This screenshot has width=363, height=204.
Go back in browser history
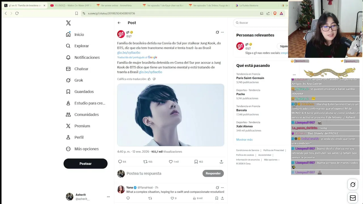tap(6, 13)
